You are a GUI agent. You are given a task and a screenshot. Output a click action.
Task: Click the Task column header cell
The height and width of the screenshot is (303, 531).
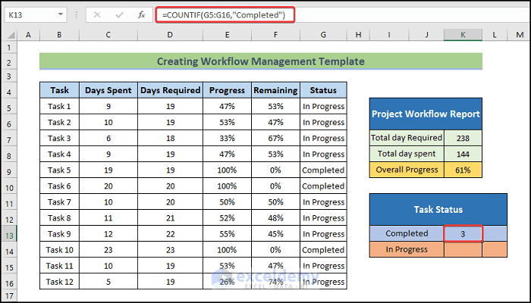click(x=60, y=90)
